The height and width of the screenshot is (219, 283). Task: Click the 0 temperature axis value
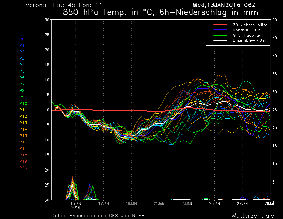[x=48, y=110]
